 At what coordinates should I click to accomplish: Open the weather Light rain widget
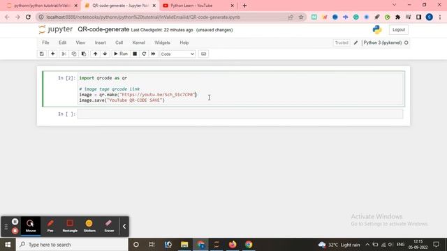tap(339, 245)
